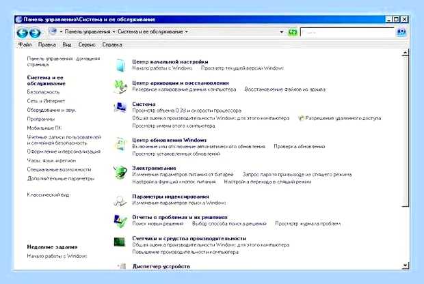Image resolution: width=424 pixels, height=284 pixels.
Task: Open the Правка menu
Action: [47, 44]
